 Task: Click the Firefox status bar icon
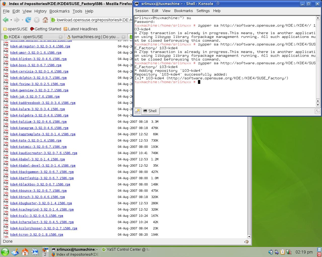tap(247, 241)
